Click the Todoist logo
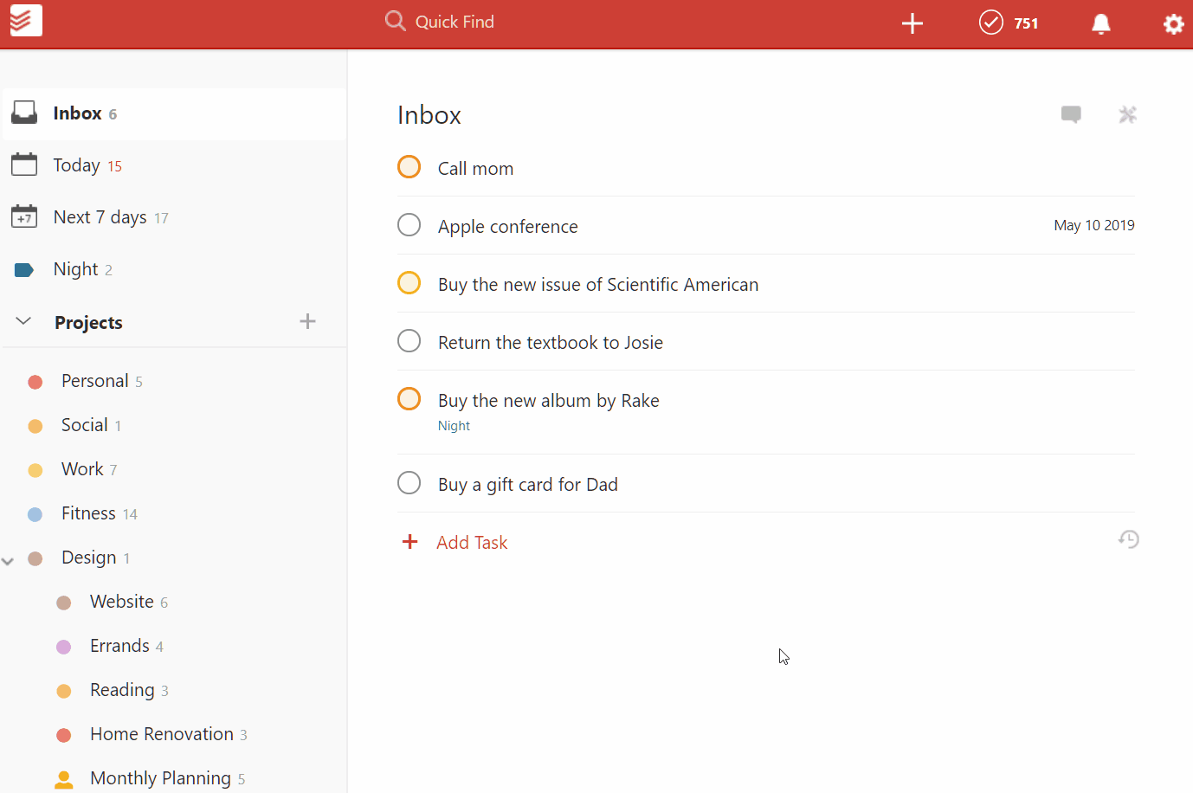Image resolution: width=1193 pixels, height=793 pixels. pos(25,20)
